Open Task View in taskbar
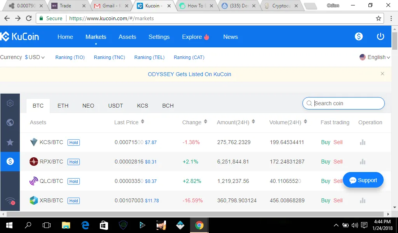Viewport: 398px width, 233px height. 47,225
